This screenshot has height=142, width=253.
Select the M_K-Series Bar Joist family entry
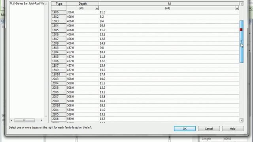(26, 4)
